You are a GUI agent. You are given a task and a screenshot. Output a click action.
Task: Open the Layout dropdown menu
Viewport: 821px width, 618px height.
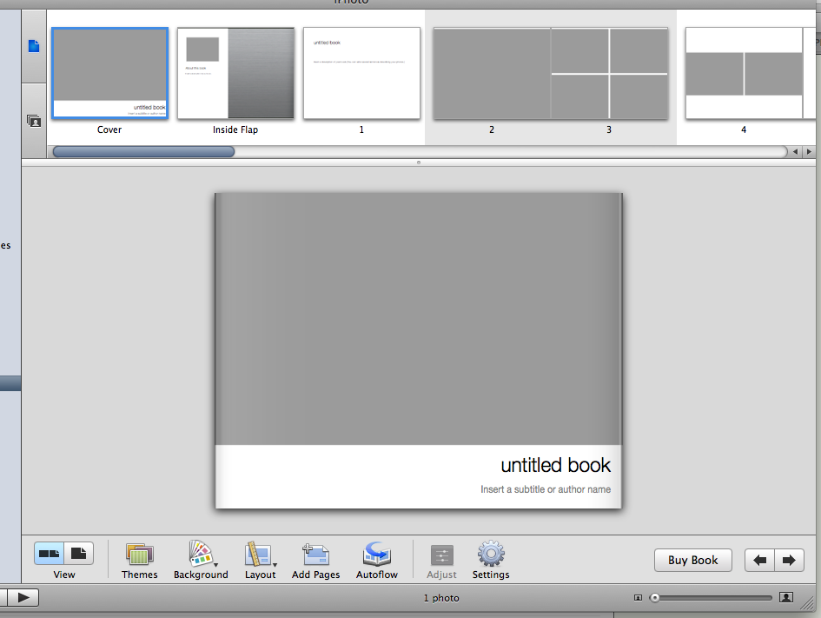click(260, 555)
